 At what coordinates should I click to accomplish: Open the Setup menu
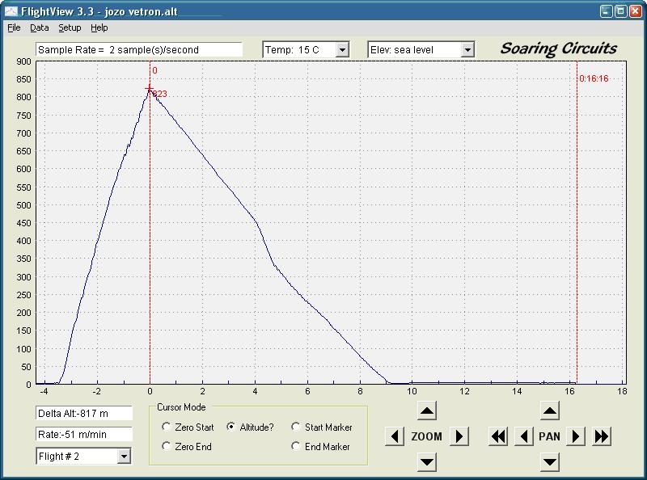pyautogui.click(x=70, y=27)
